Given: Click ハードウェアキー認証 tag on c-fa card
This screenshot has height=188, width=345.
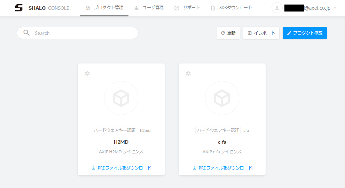Looking at the screenshot, I should 218,130.
